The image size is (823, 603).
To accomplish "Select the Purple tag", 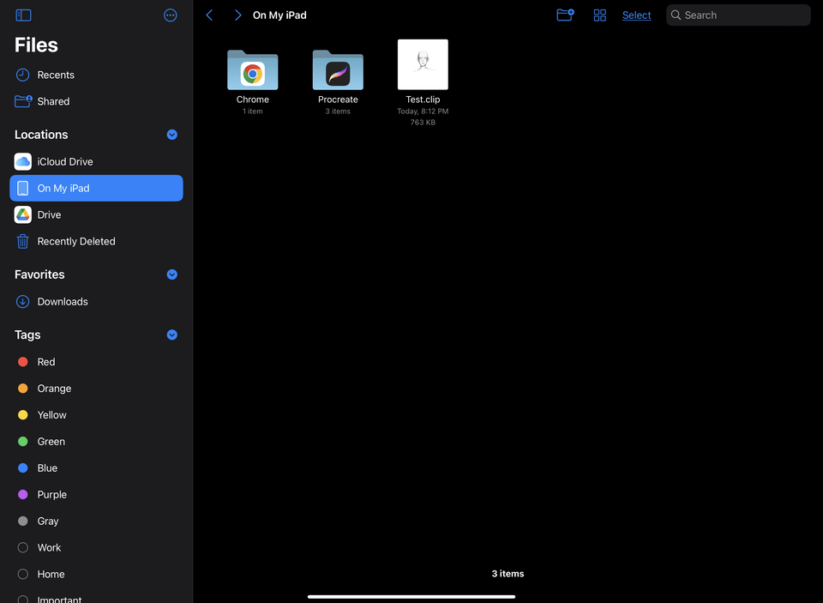I will point(51,494).
